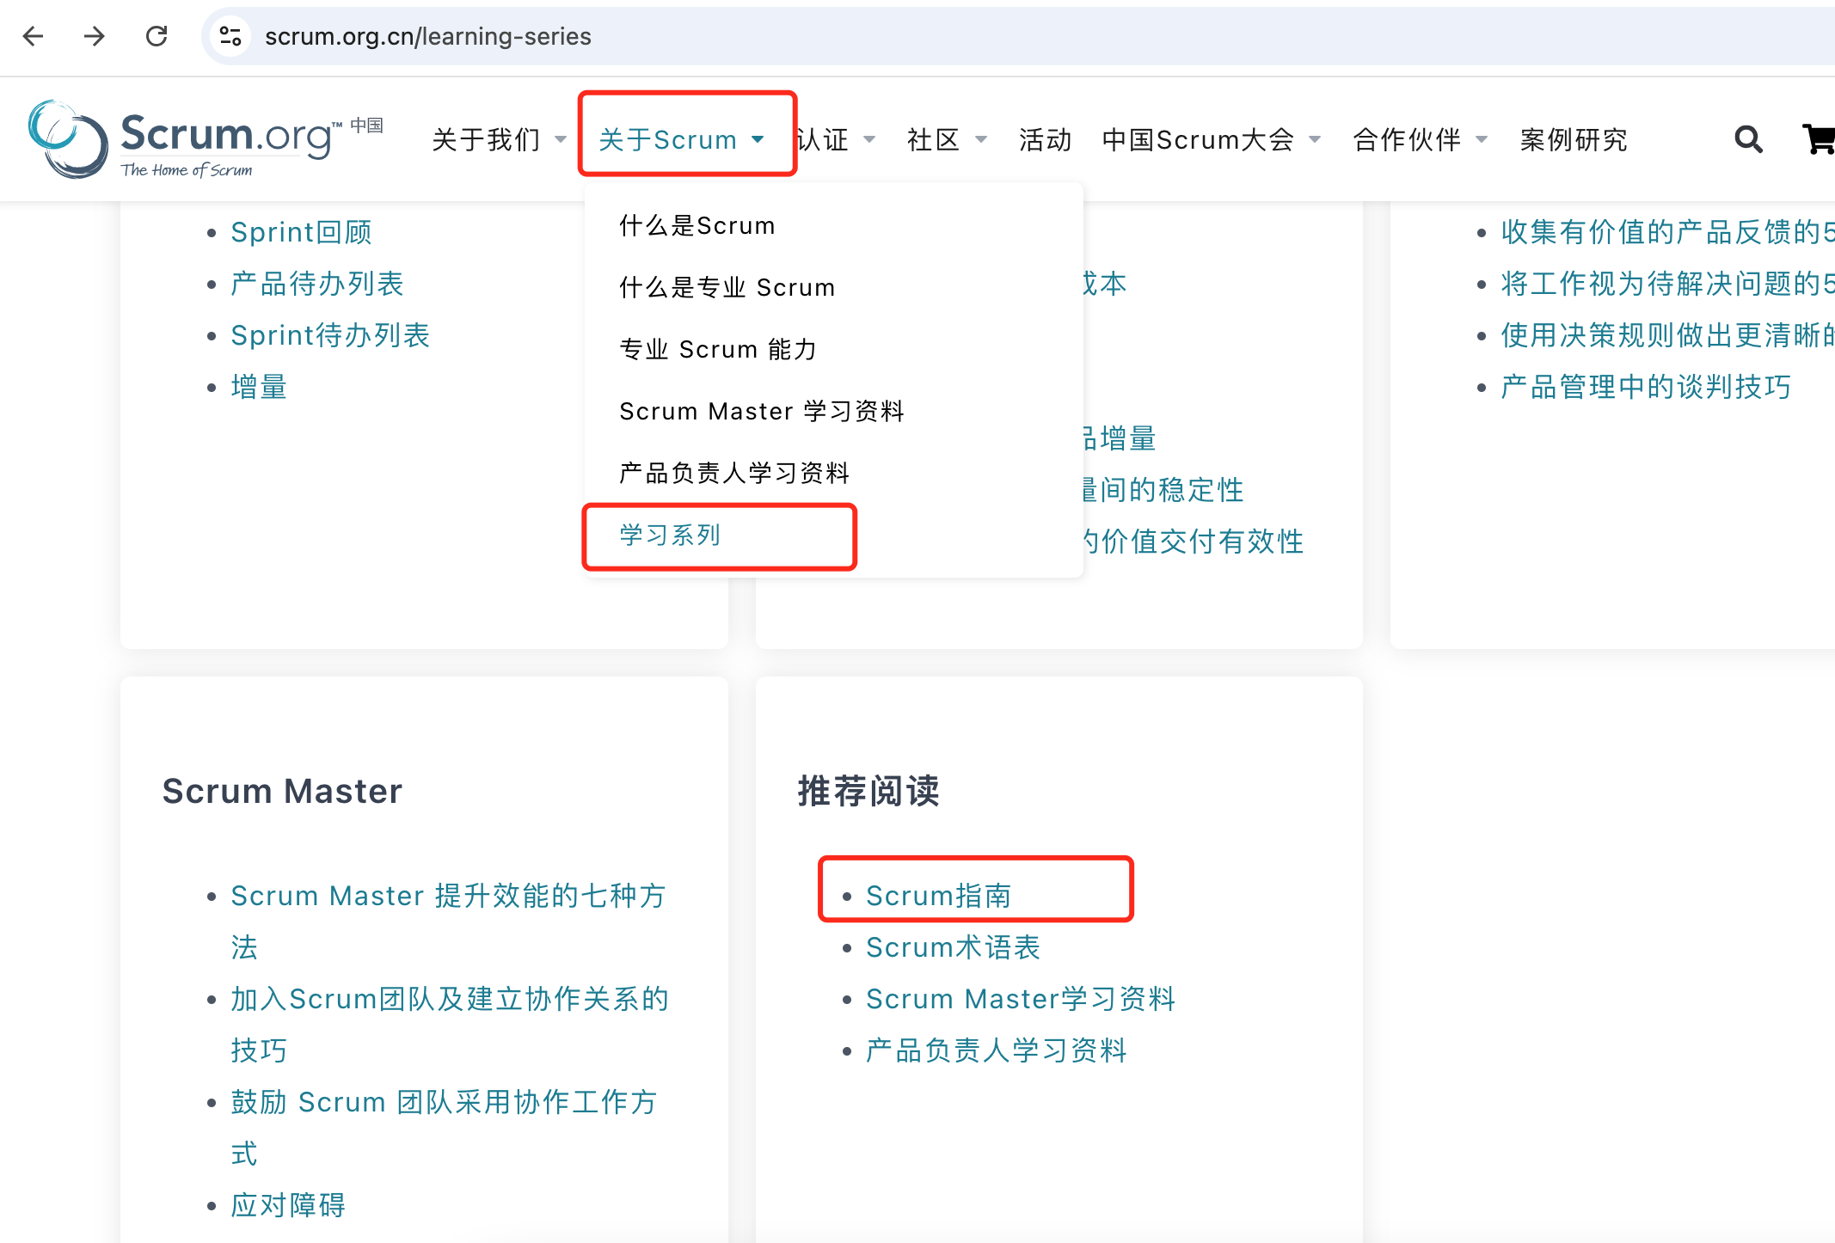The width and height of the screenshot is (1835, 1243).
Task: Expand the 认证 menu dropdown
Action: click(869, 139)
